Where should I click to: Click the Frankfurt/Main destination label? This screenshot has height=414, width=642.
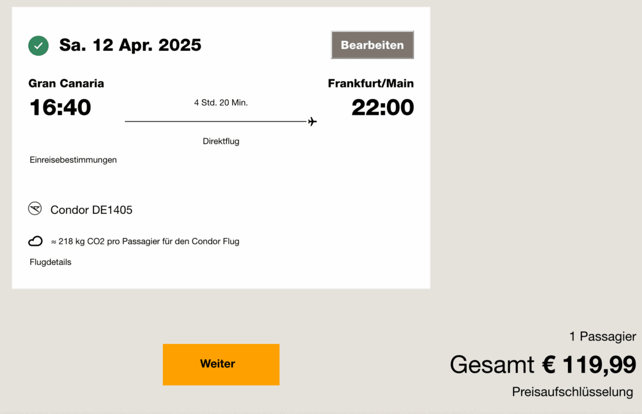(371, 83)
